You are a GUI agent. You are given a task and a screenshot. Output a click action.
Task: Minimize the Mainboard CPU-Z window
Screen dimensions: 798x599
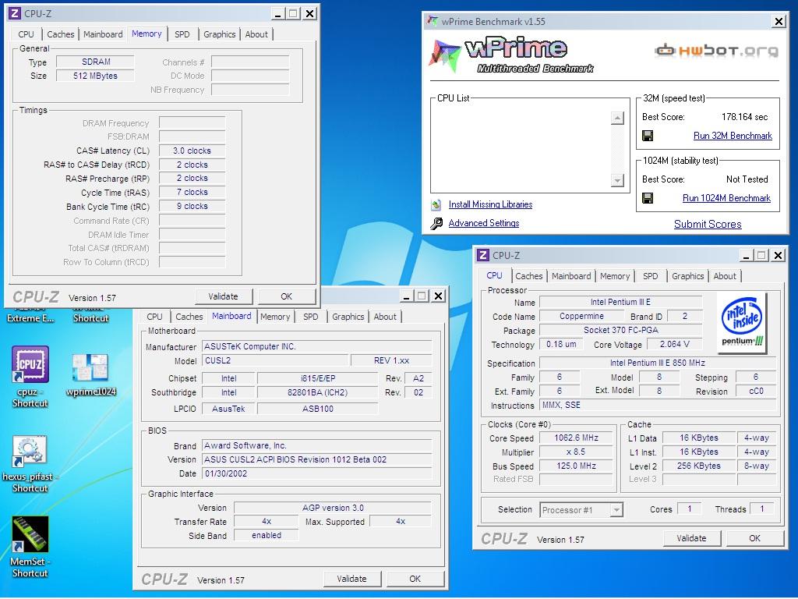[x=406, y=296]
